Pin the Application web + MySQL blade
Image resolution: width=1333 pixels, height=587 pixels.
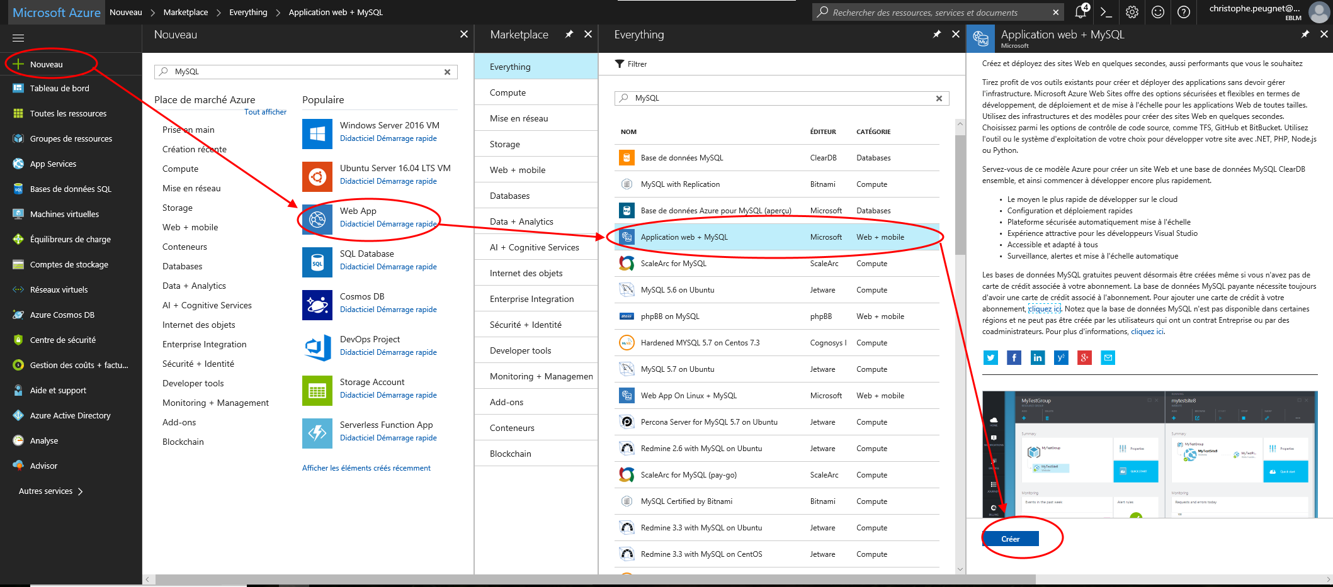(1305, 34)
